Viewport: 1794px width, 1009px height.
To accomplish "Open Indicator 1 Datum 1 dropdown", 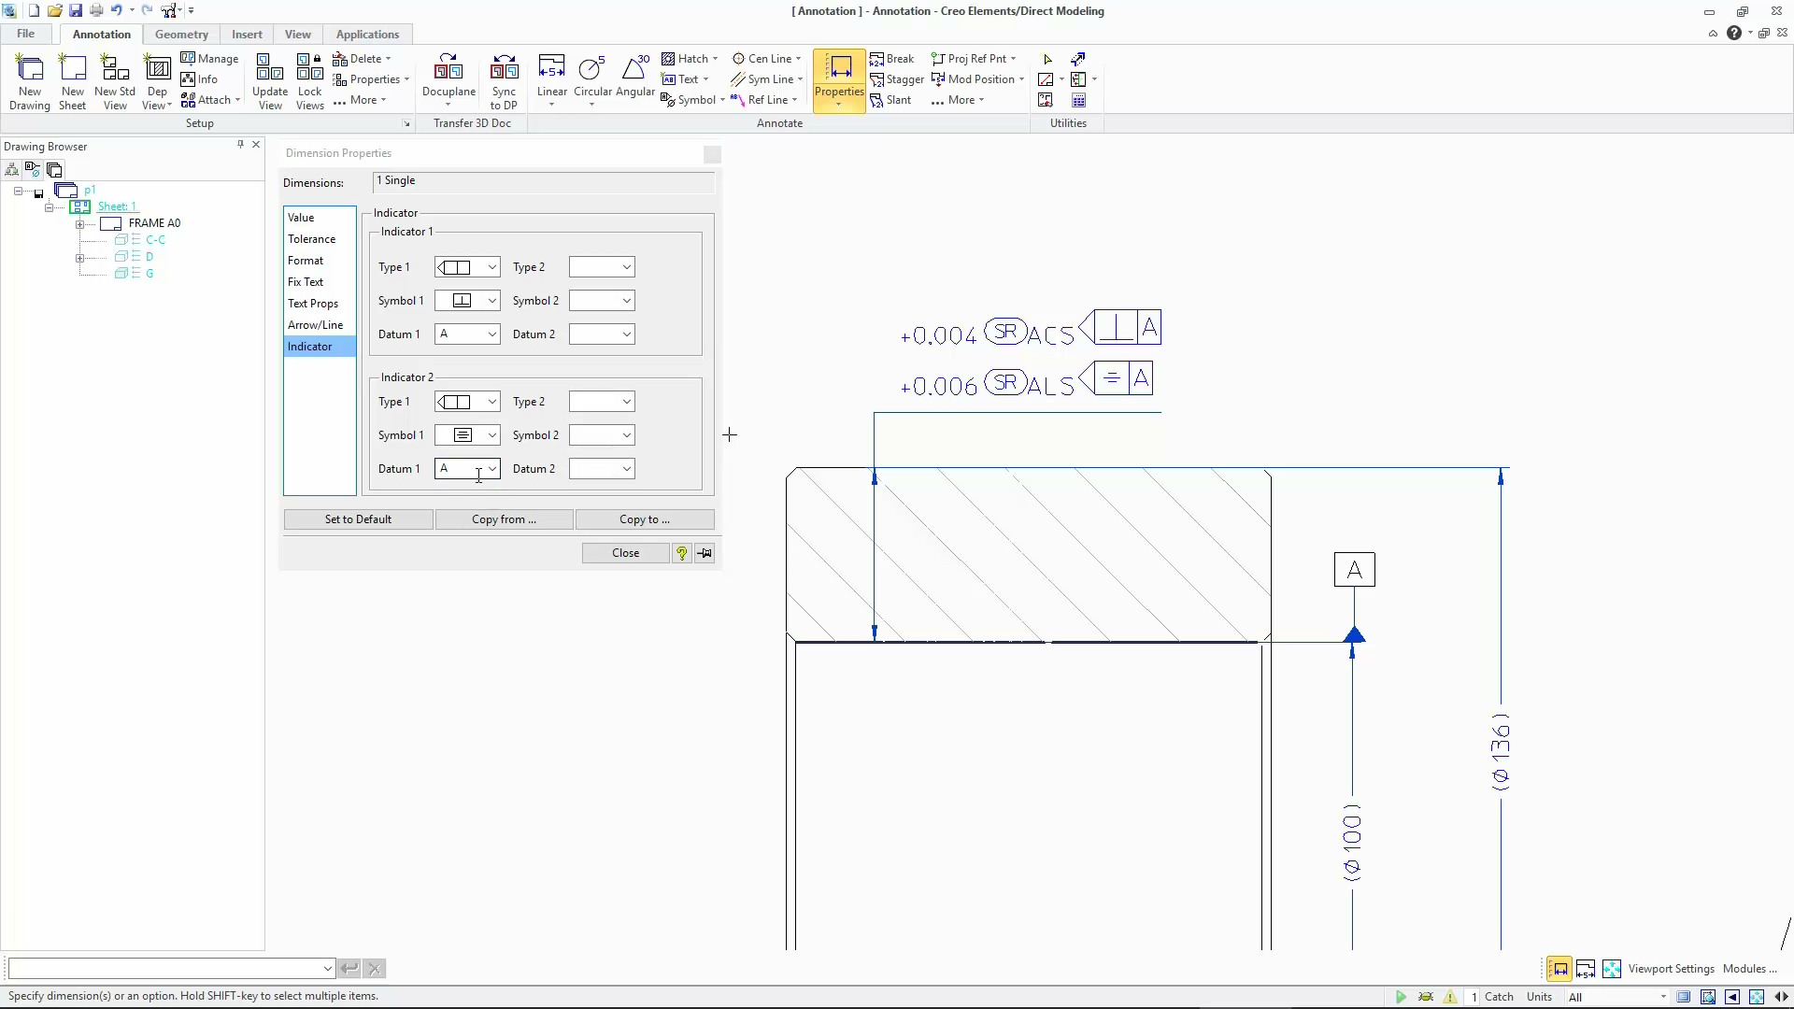I will click(467, 334).
